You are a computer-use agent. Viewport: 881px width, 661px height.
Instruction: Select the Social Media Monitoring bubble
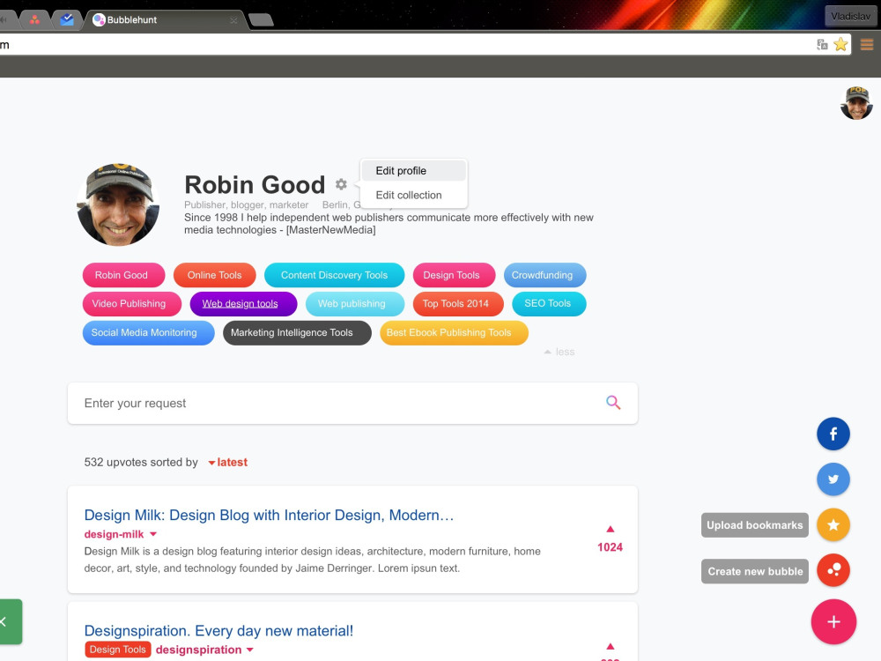pos(148,333)
